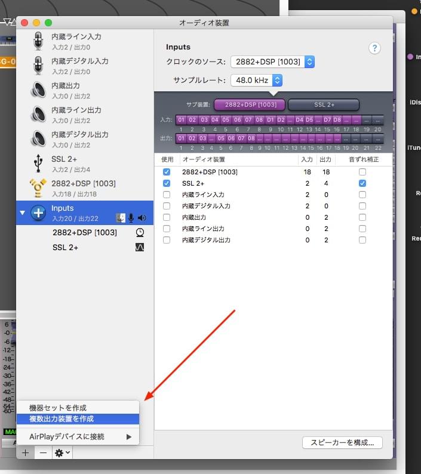Select 2882+DSP [1003] sub-device under Inputs

pos(85,232)
